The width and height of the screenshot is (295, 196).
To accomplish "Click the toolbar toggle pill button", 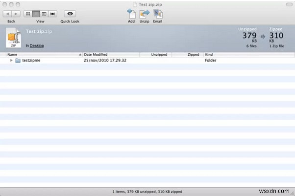I will coord(289,4).
